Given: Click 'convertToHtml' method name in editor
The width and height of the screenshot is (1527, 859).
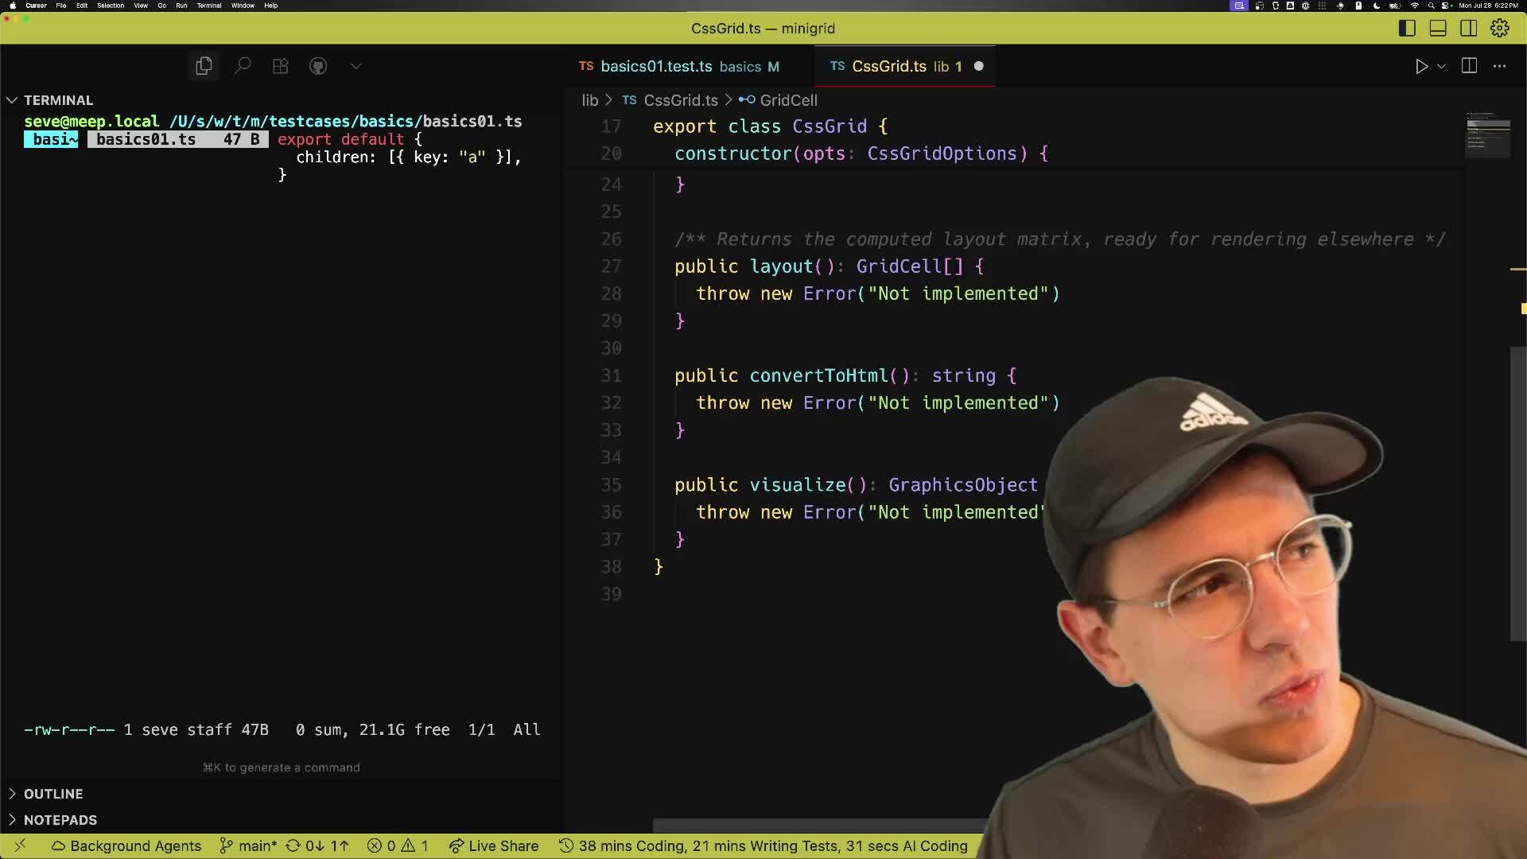Looking at the screenshot, I should coord(818,375).
